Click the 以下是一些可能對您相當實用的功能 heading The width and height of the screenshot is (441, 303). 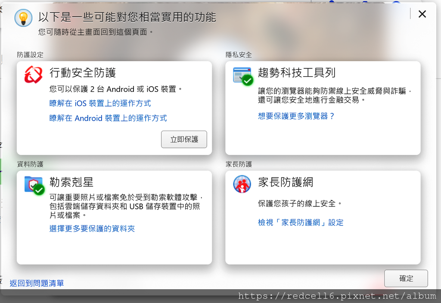pyautogui.click(x=127, y=17)
